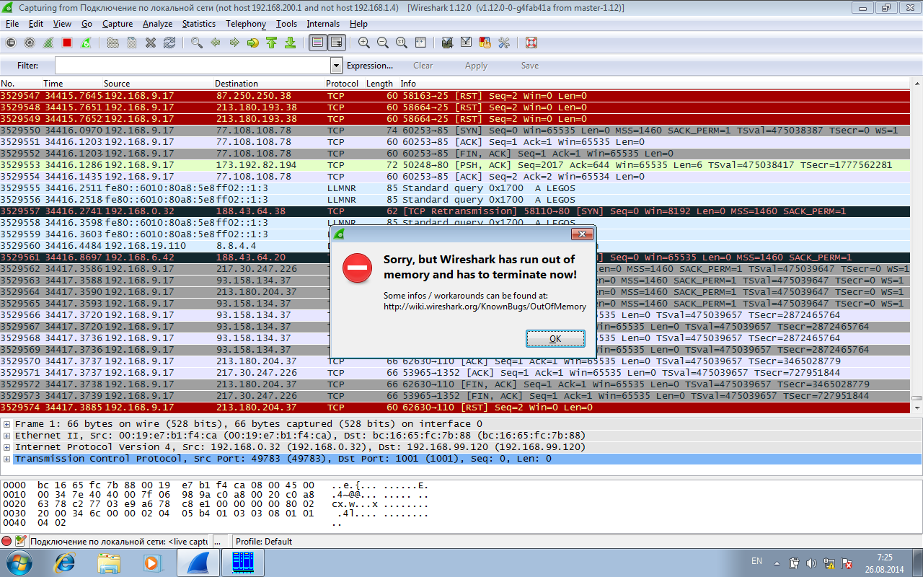Click inside the display filter input field
Viewport: 923px width, 577px height.
pos(193,66)
